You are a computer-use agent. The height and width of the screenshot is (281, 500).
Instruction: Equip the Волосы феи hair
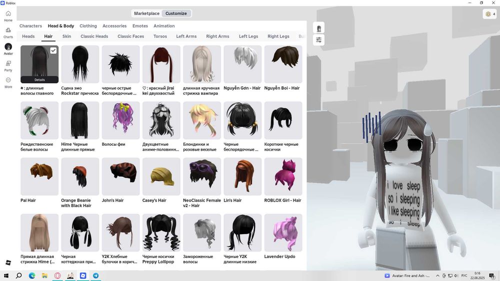tap(120, 120)
